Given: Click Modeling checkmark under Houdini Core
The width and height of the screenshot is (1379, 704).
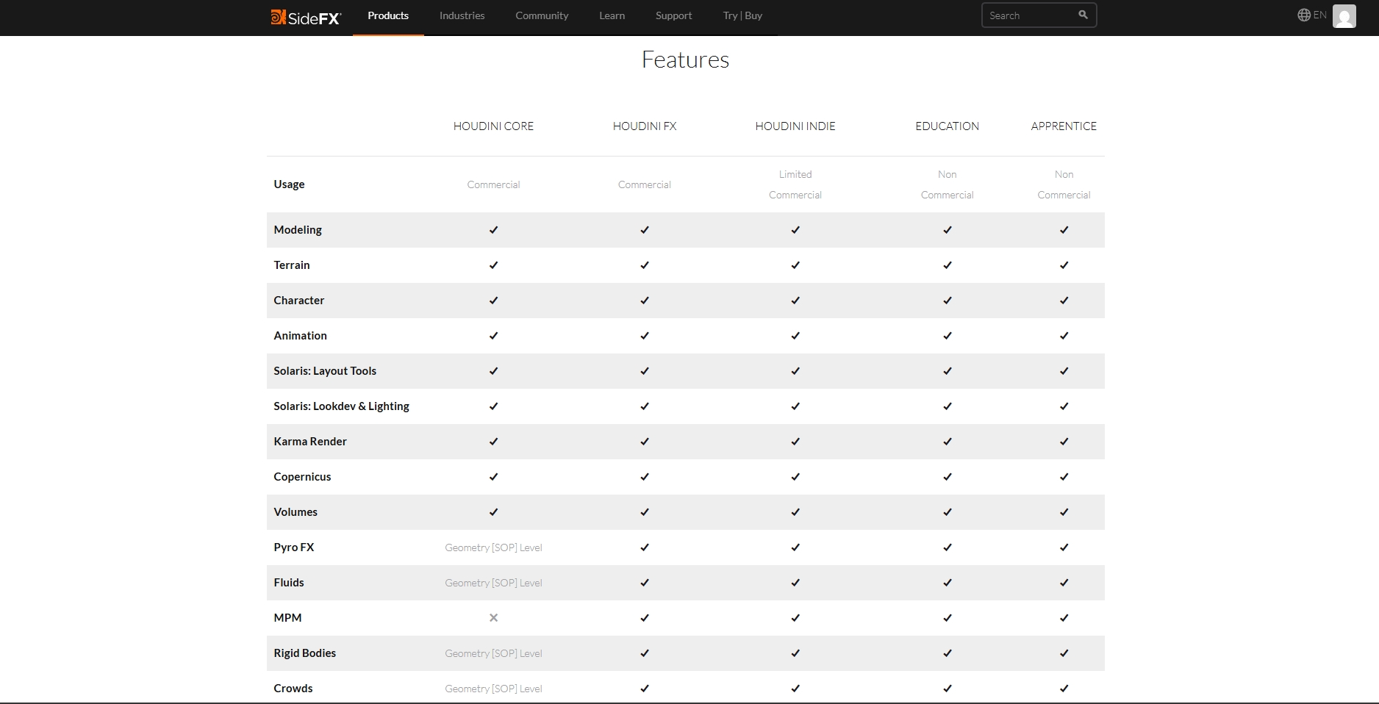Looking at the screenshot, I should point(493,230).
